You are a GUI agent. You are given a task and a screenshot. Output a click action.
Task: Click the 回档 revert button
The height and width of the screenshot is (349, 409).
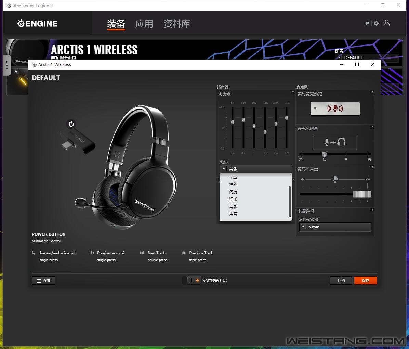click(x=341, y=281)
